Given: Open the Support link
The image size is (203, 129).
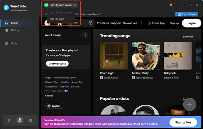Looking at the screenshot, I should [x=116, y=23].
